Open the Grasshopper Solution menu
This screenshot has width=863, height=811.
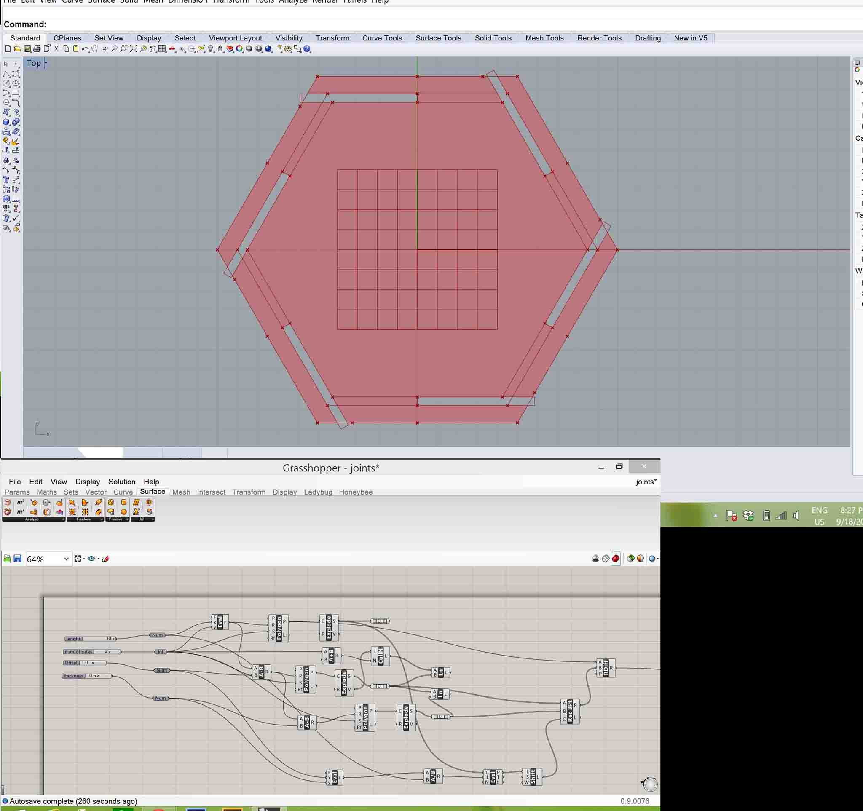121,482
